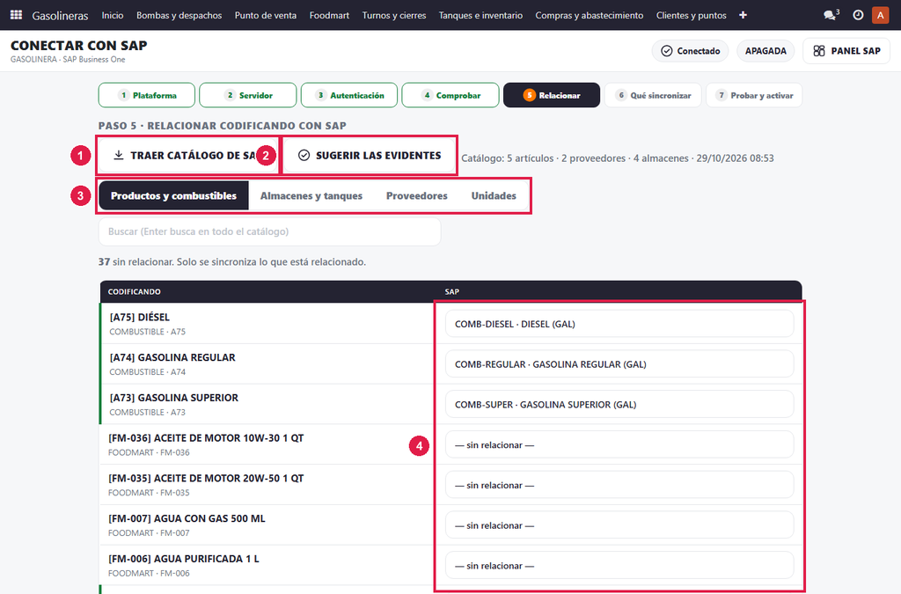
Task: Click '[A75] DIÉSEL' product name
Action: click(140, 317)
